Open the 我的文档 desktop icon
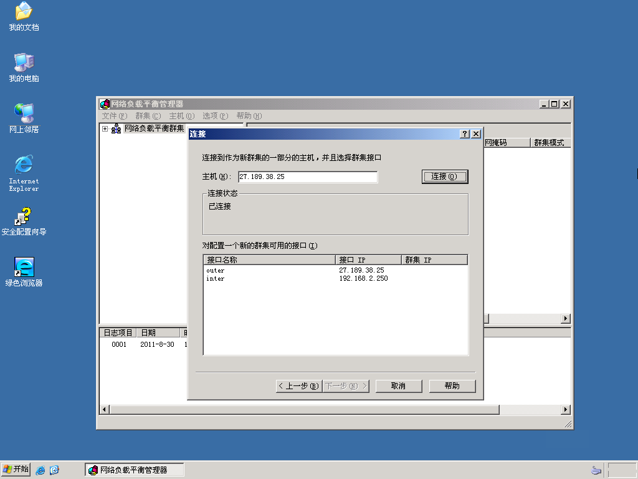The height and width of the screenshot is (479, 638). pos(24,17)
